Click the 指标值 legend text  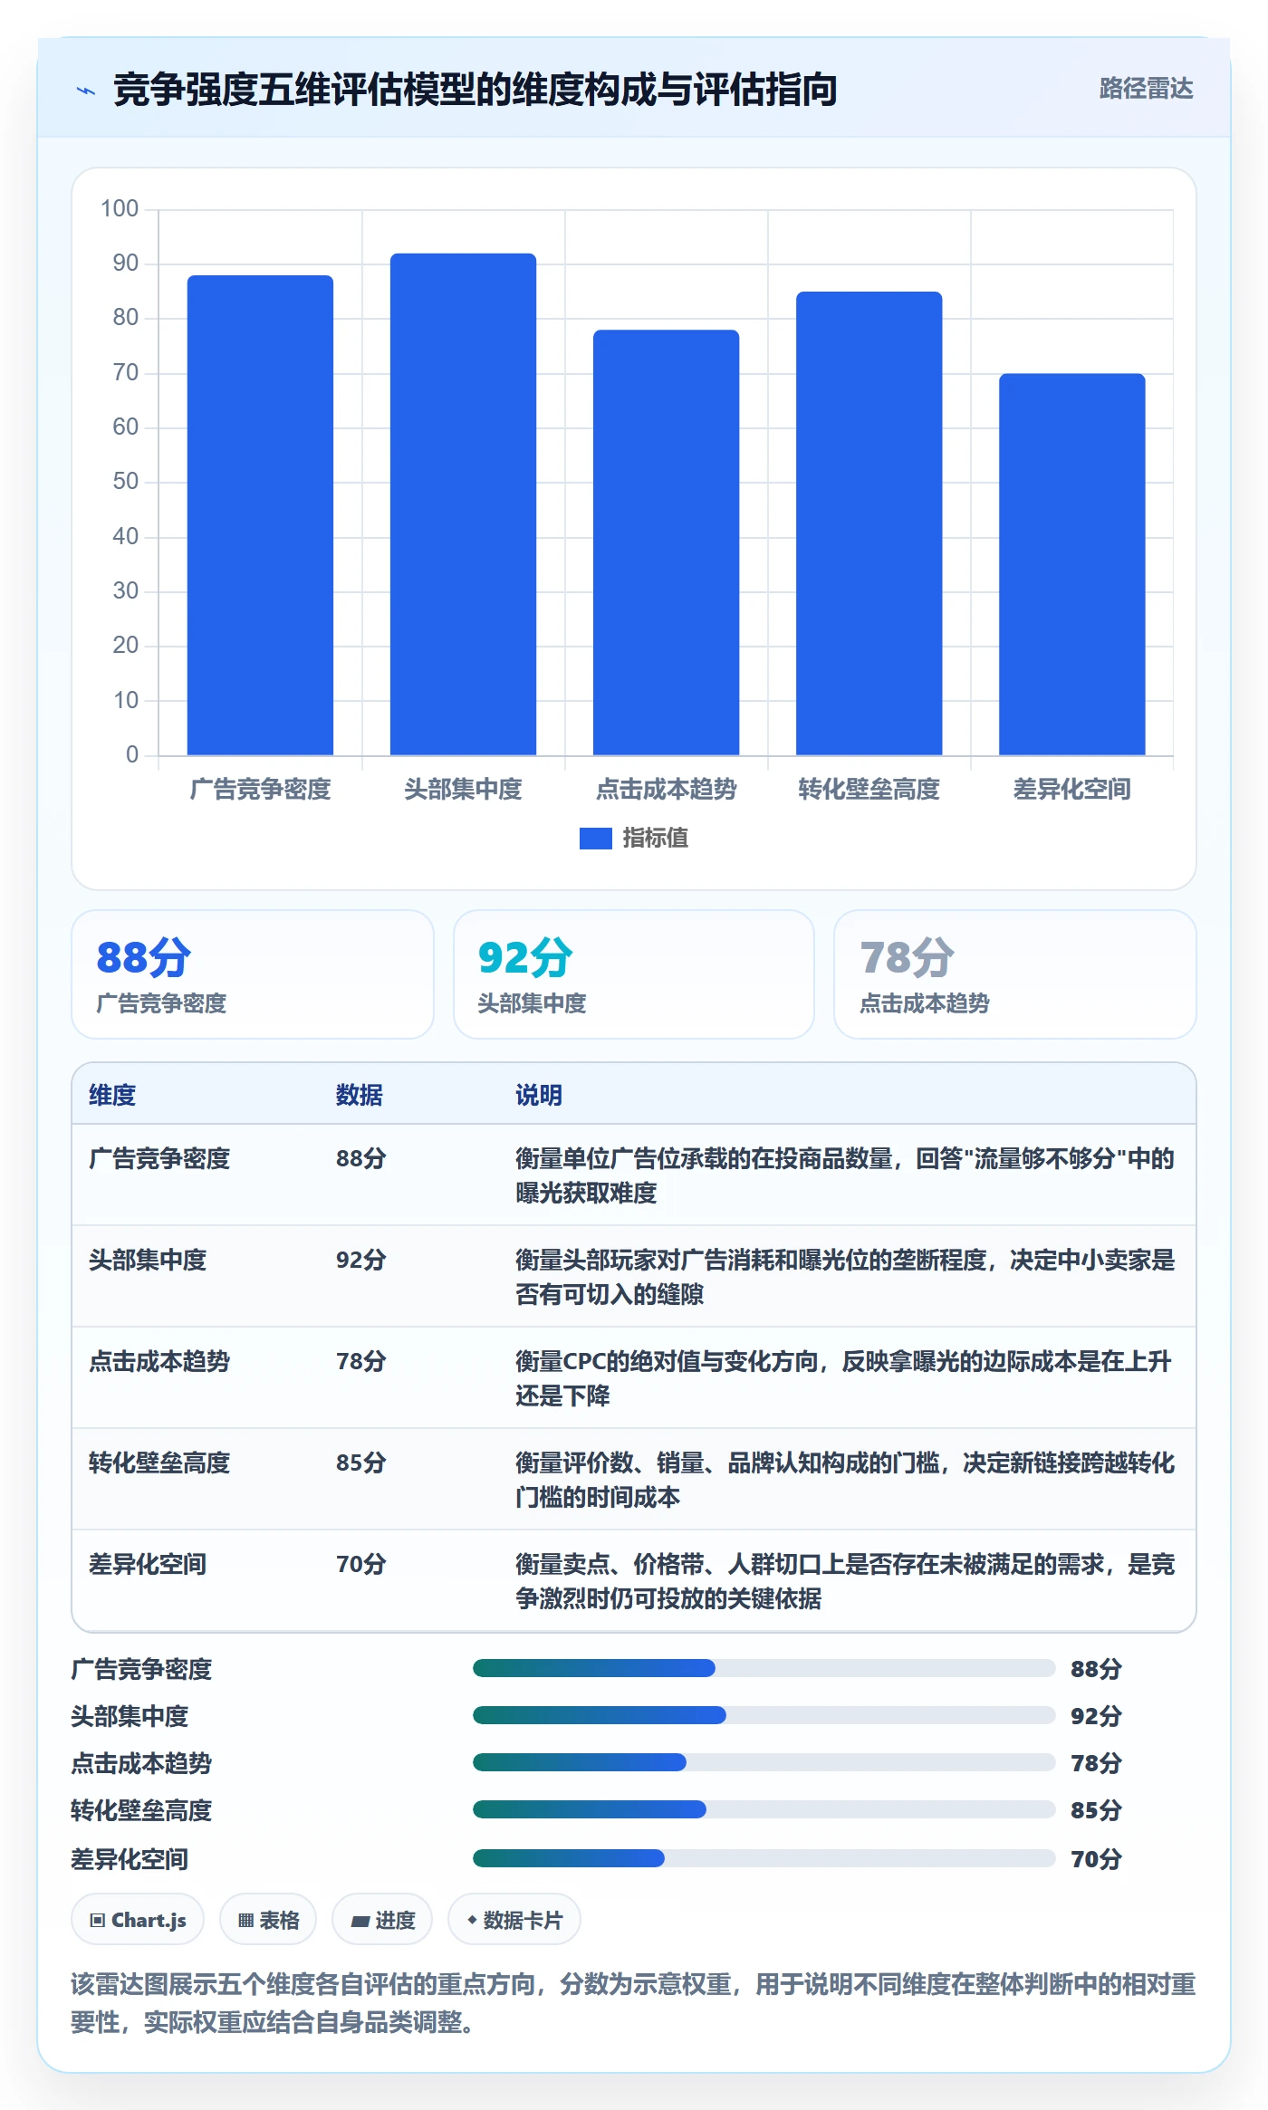tap(655, 839)
